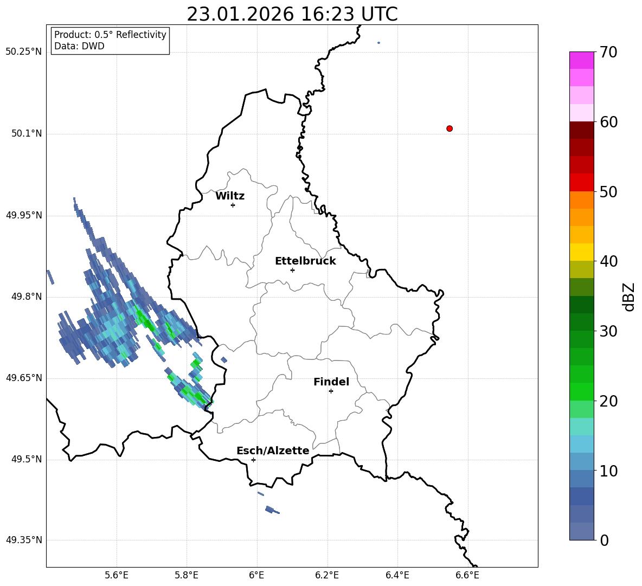This screenshot has height=586, width=642.
Task: Pick the yellow colorbar segment above 40
Action: [x=581, y=252]
